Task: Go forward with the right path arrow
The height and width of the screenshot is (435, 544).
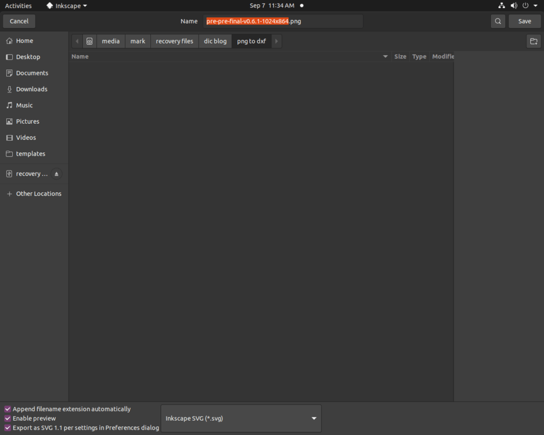Action: tap(276, 41)
